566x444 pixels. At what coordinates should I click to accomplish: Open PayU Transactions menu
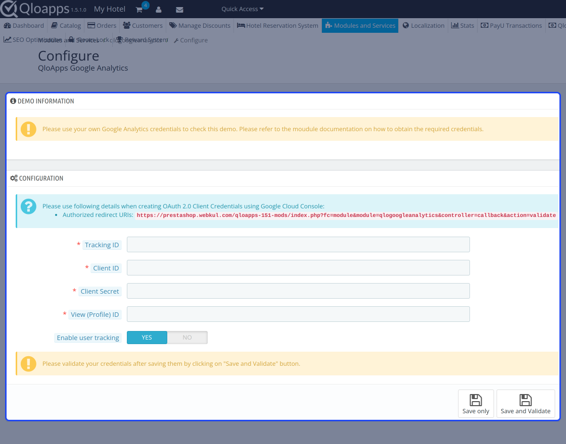(511, 26)
